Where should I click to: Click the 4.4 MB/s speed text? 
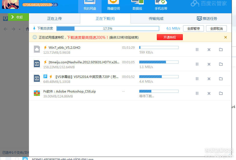point(146,81)
